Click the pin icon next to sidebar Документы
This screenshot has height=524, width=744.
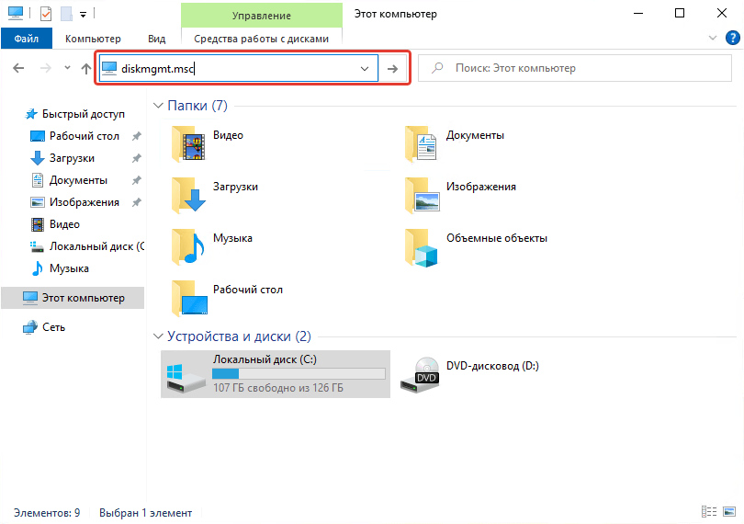(x=137, y=180)
